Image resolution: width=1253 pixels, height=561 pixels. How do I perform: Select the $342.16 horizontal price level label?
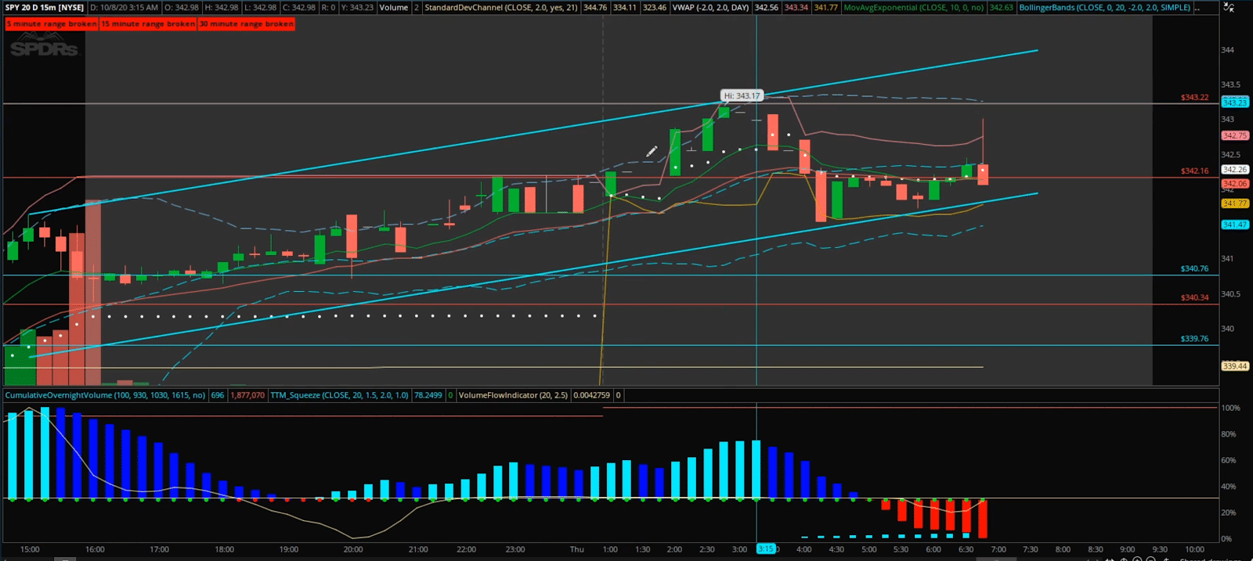point(1194,171)
